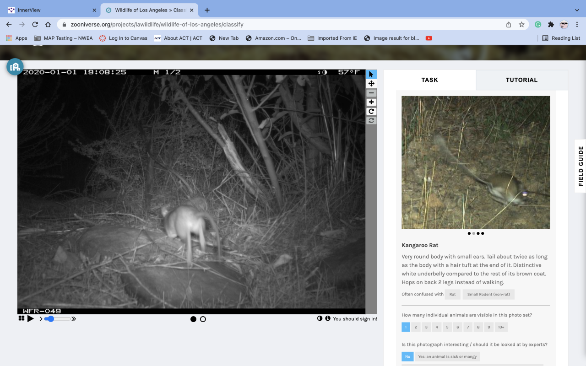Image resolution: width=586 pixels, height=366 pixels.
Task: Switch to the TASK tab
Action: click(x=429, y=80)
